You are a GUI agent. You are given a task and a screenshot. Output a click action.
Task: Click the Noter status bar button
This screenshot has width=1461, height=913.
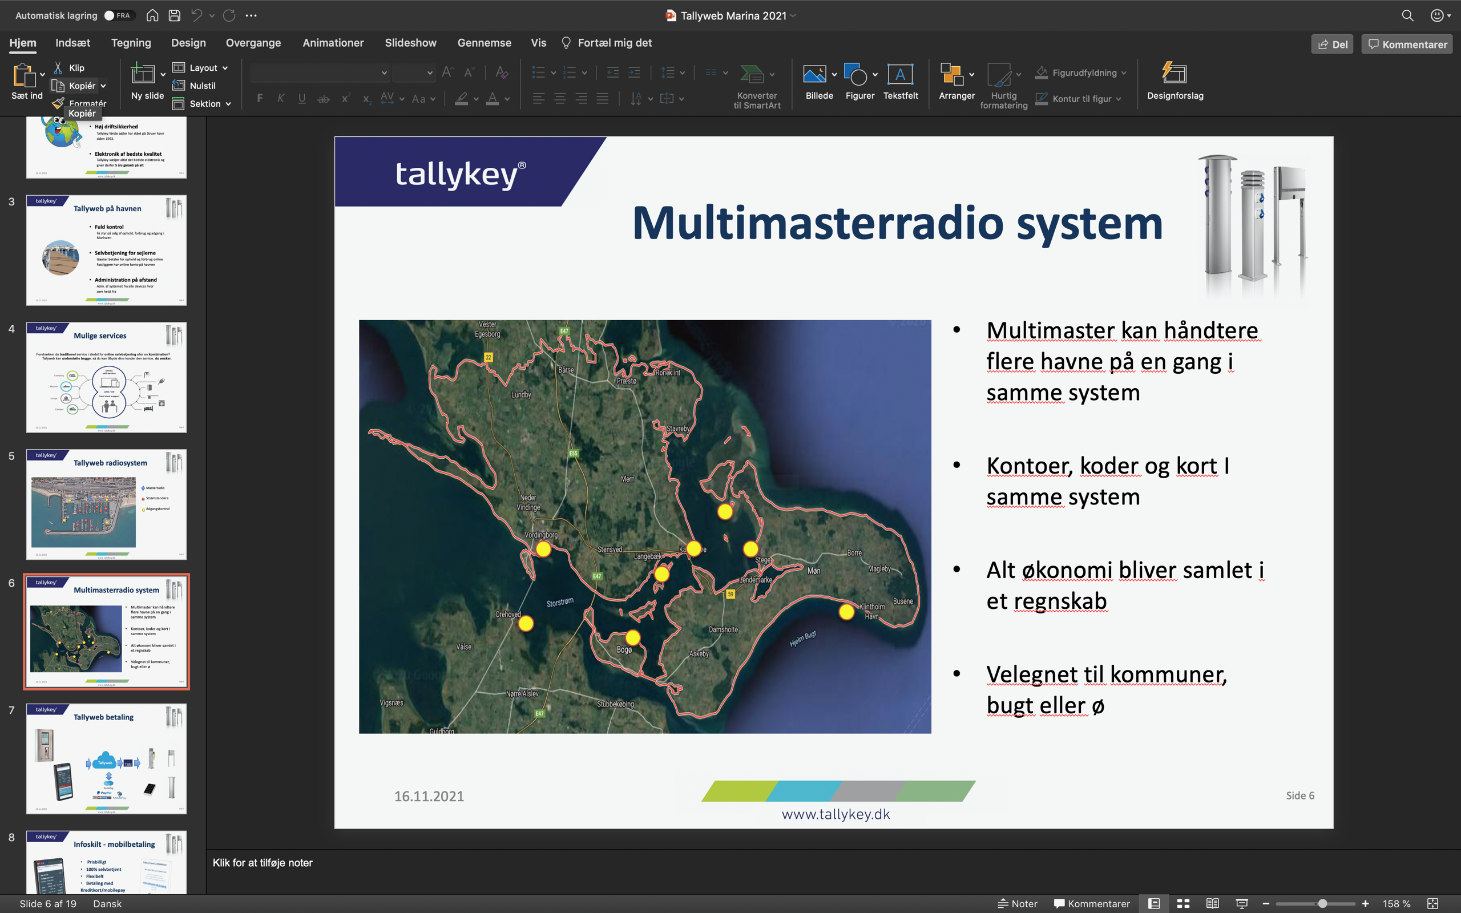tap(1017, 903)
